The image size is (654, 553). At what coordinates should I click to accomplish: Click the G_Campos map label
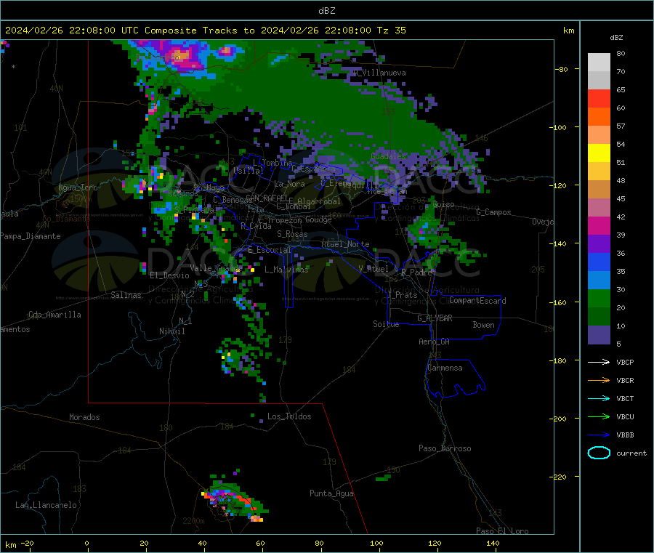pyautogui.click(x=493, y=212)
